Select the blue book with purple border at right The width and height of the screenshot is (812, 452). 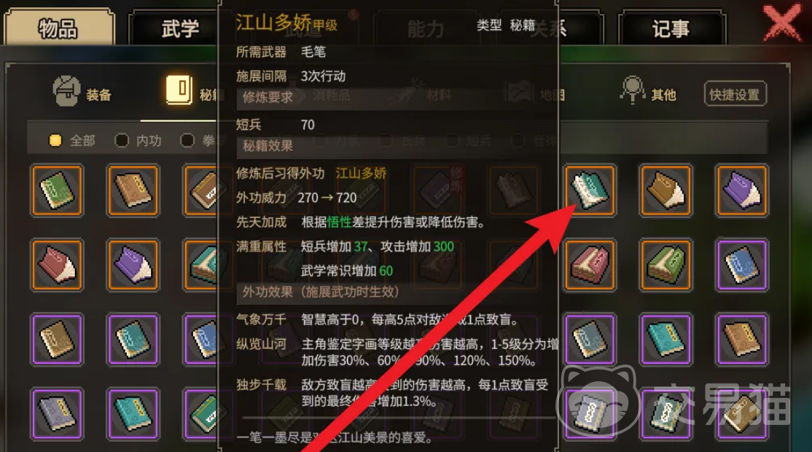pos(741,265)
